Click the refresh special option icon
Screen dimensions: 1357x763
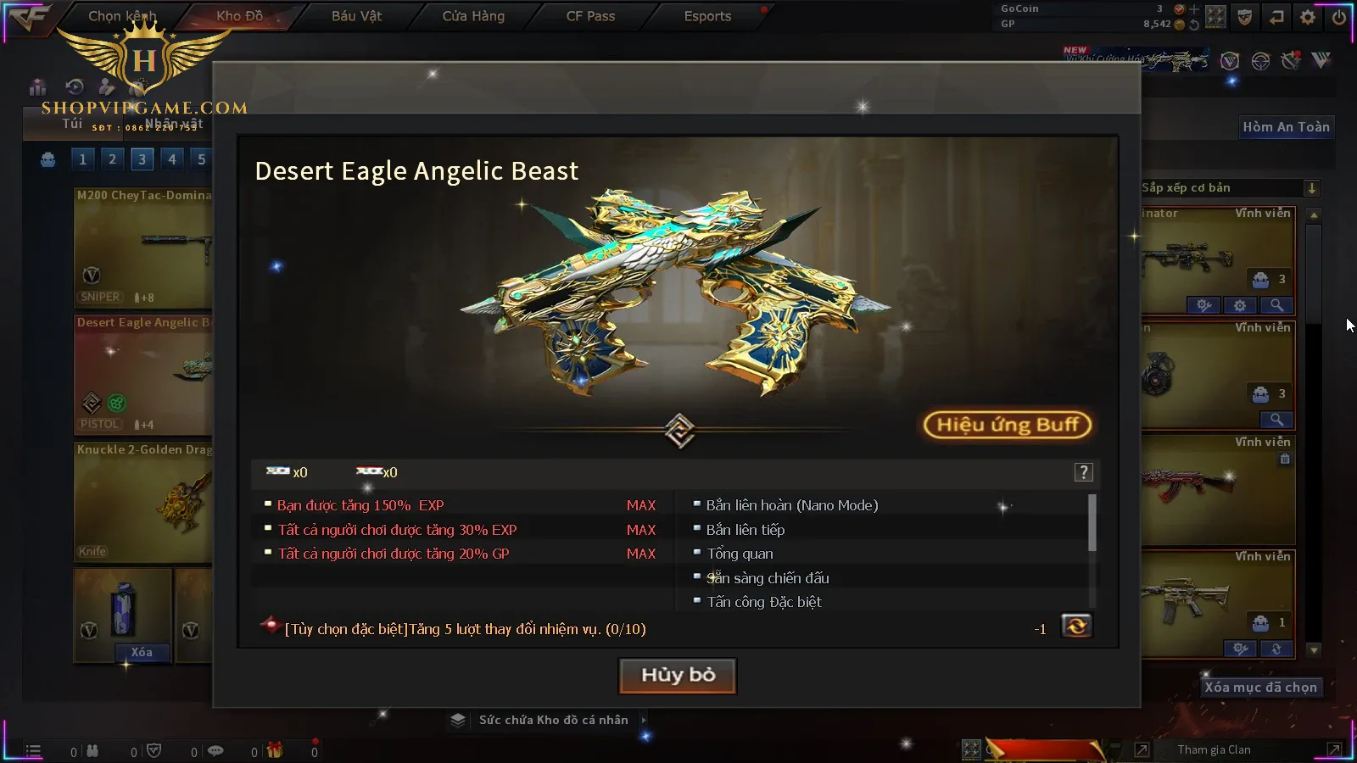[x=1076, y=627]
